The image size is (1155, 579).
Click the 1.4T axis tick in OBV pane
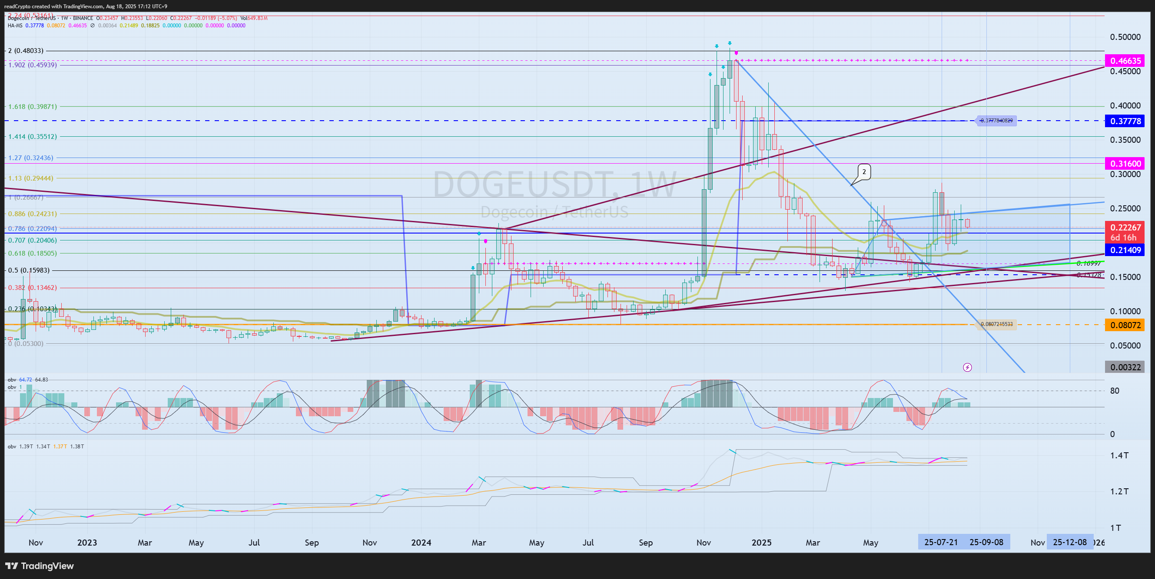1119,455
